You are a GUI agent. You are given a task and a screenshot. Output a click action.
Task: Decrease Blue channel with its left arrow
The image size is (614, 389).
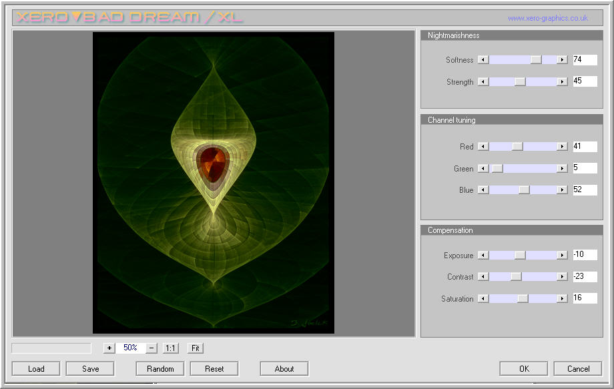483,189
